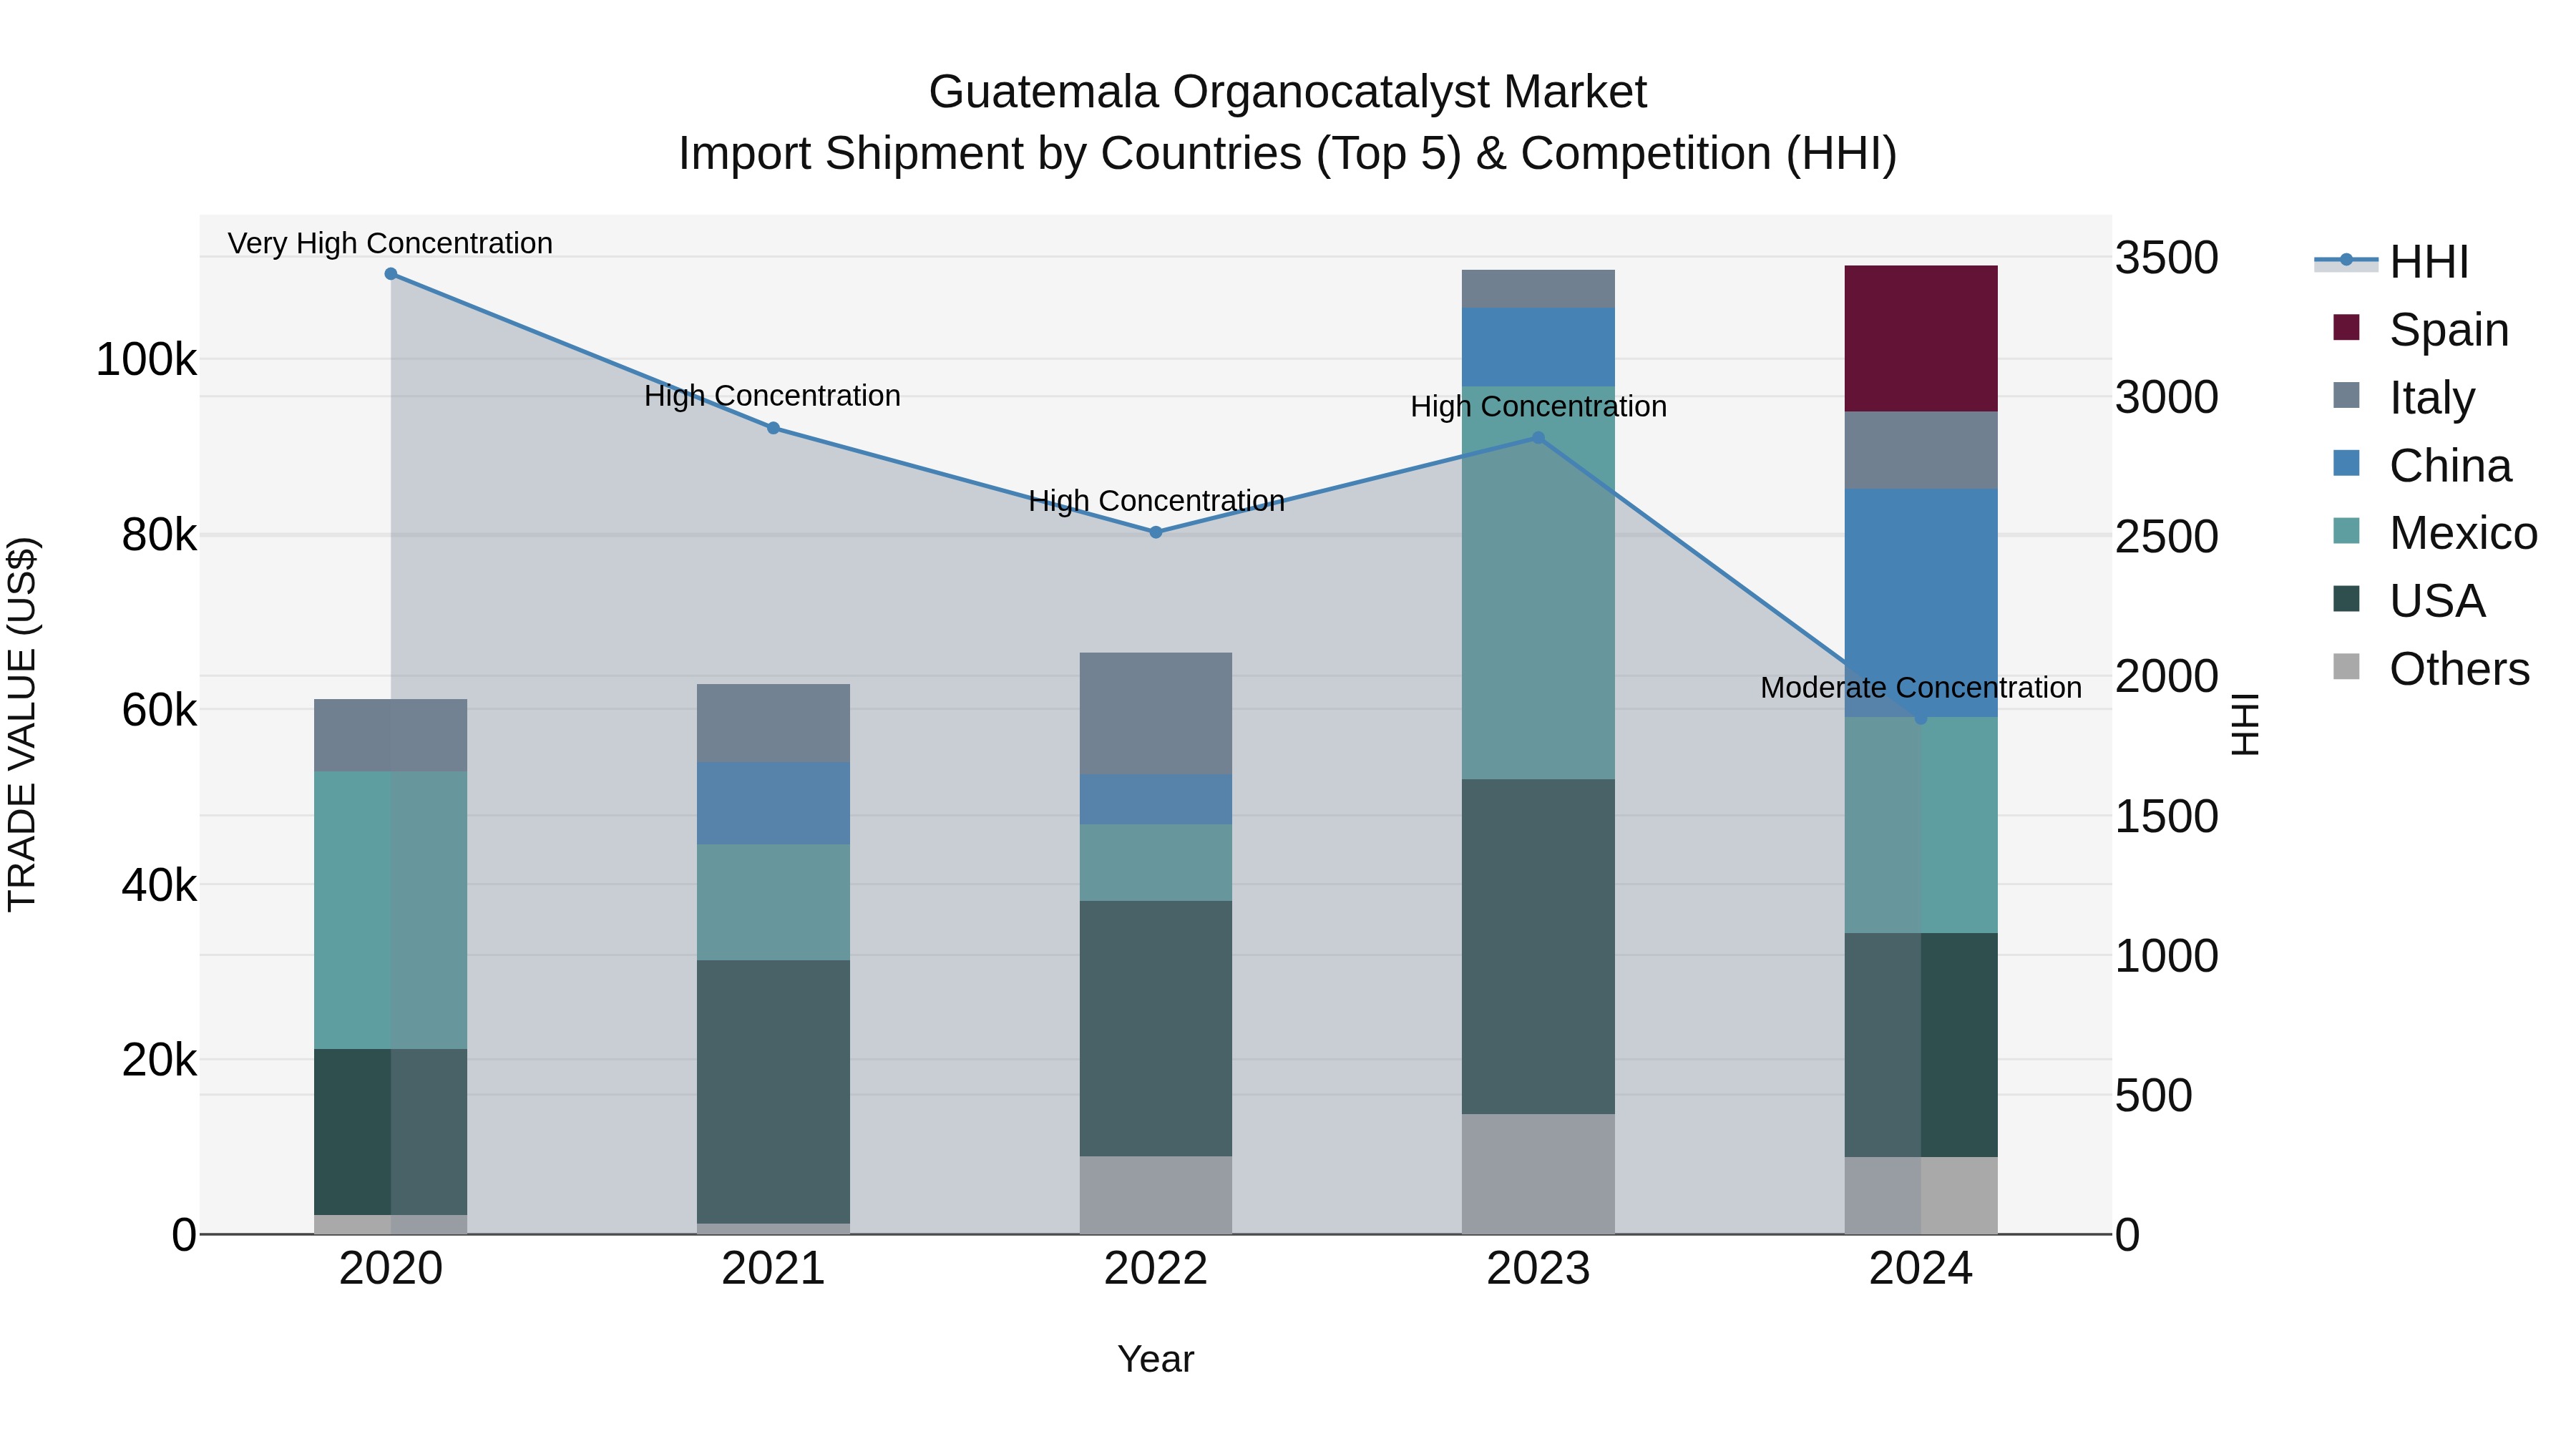This screenshot has height=1449, width=2576.
Task: Click the 3500 right axis tick
Action: pyautogui.click(x=2167, y=258)
